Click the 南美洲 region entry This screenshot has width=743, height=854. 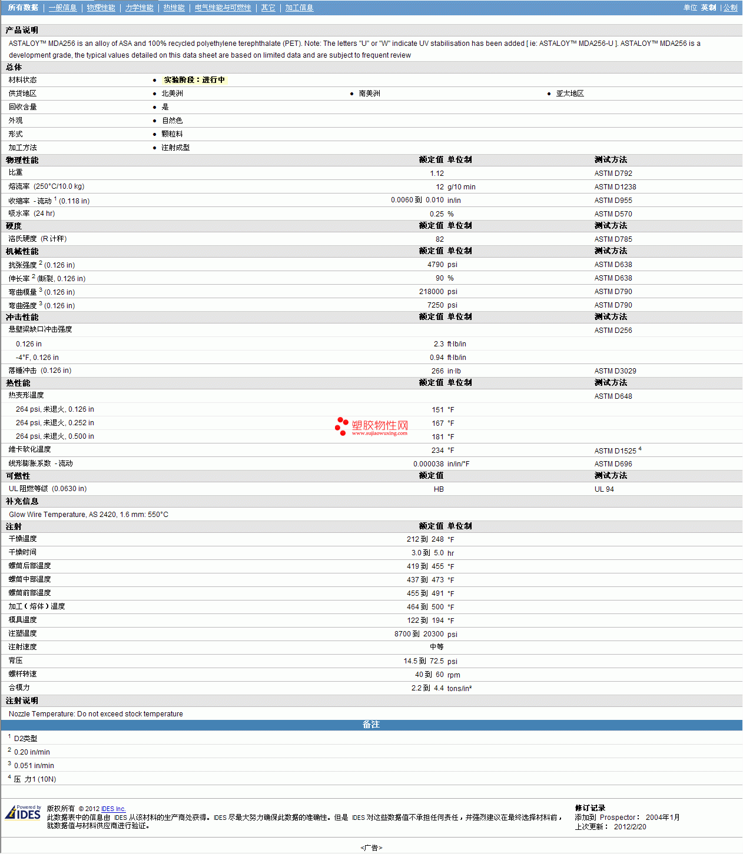point(369,94)
